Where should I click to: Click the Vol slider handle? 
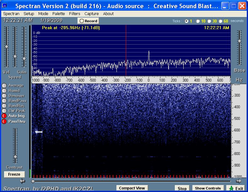(7, 47)
